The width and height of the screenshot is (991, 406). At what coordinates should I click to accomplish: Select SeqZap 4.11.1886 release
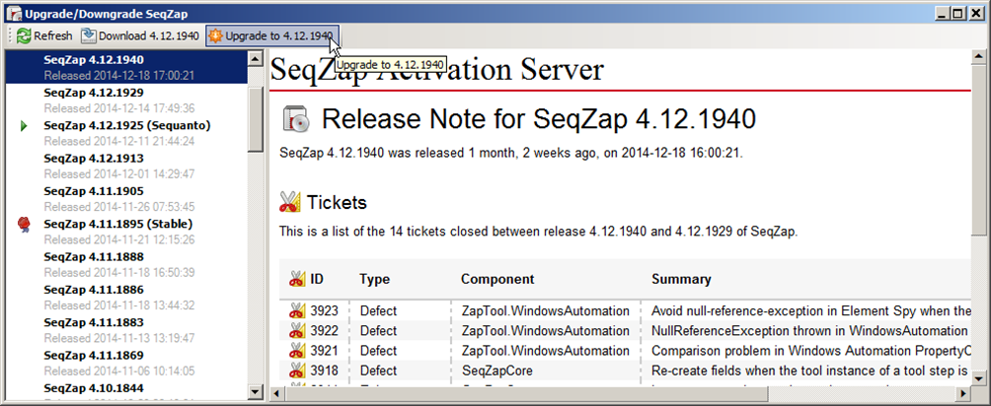126,297
